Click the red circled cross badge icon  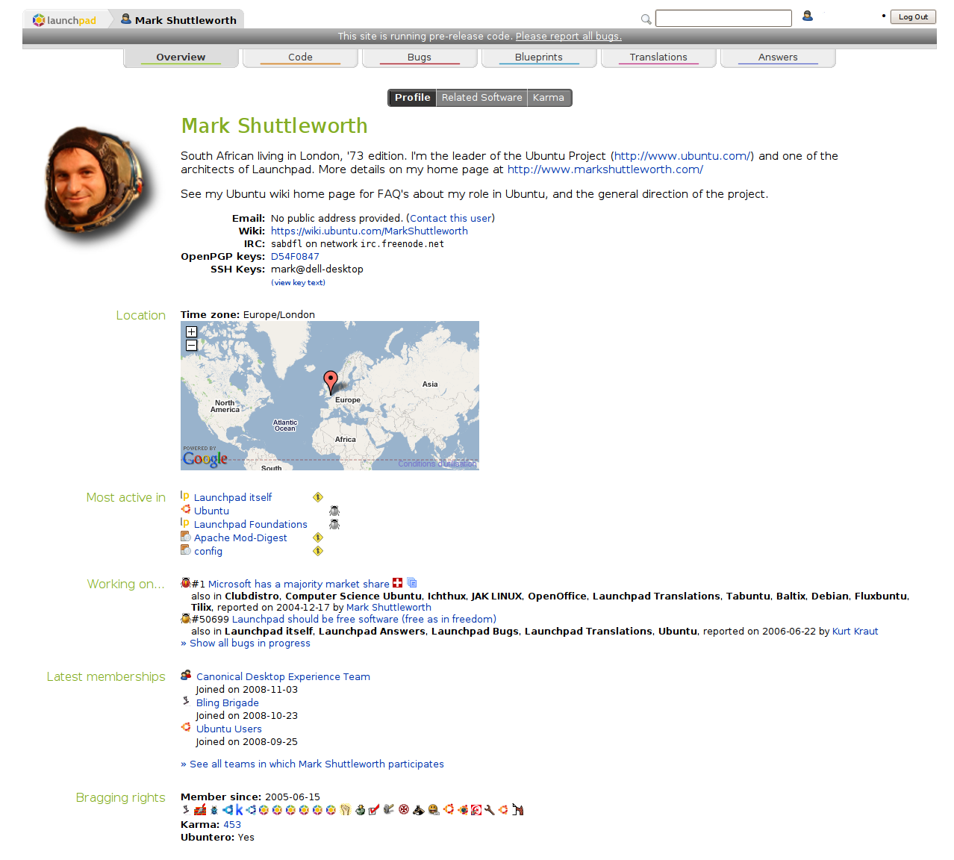[x=403, y=810]
